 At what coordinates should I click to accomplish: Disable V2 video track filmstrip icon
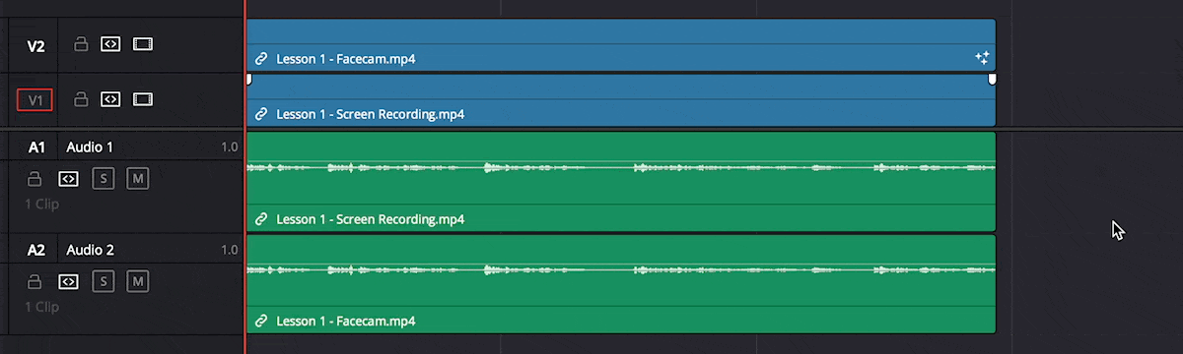point(143,44)
